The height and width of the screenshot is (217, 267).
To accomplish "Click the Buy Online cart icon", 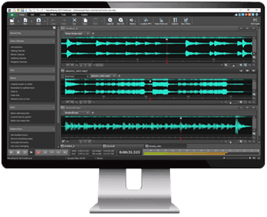I will coord(186,21).
